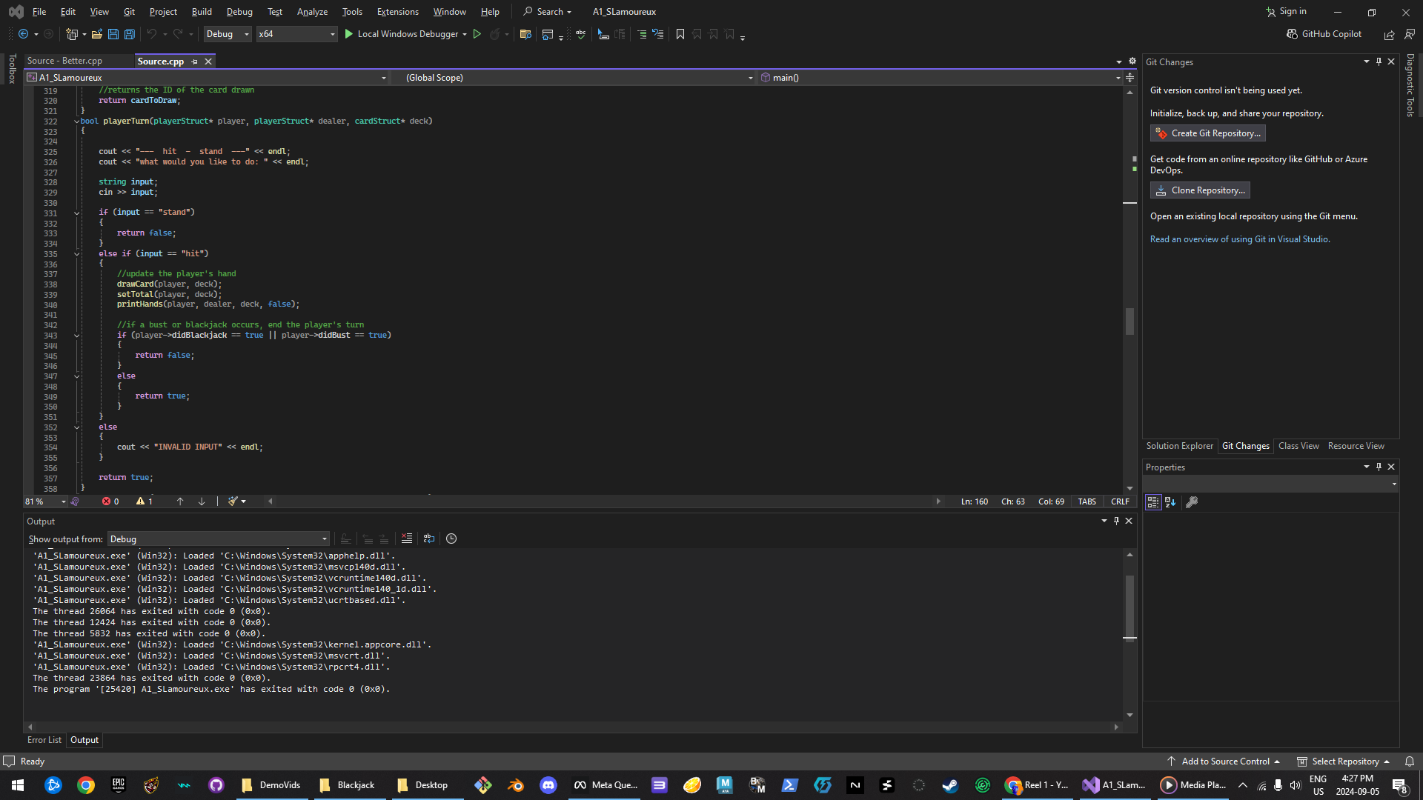1423x800 pixels.
Task: Click the Start Without Debugging outline arrow
Action: click(477, 34)
